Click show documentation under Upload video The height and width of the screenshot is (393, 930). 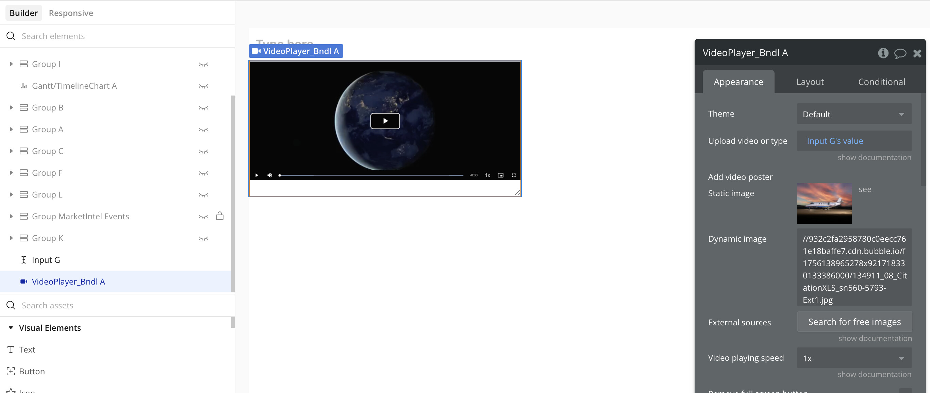coord(874,157)
